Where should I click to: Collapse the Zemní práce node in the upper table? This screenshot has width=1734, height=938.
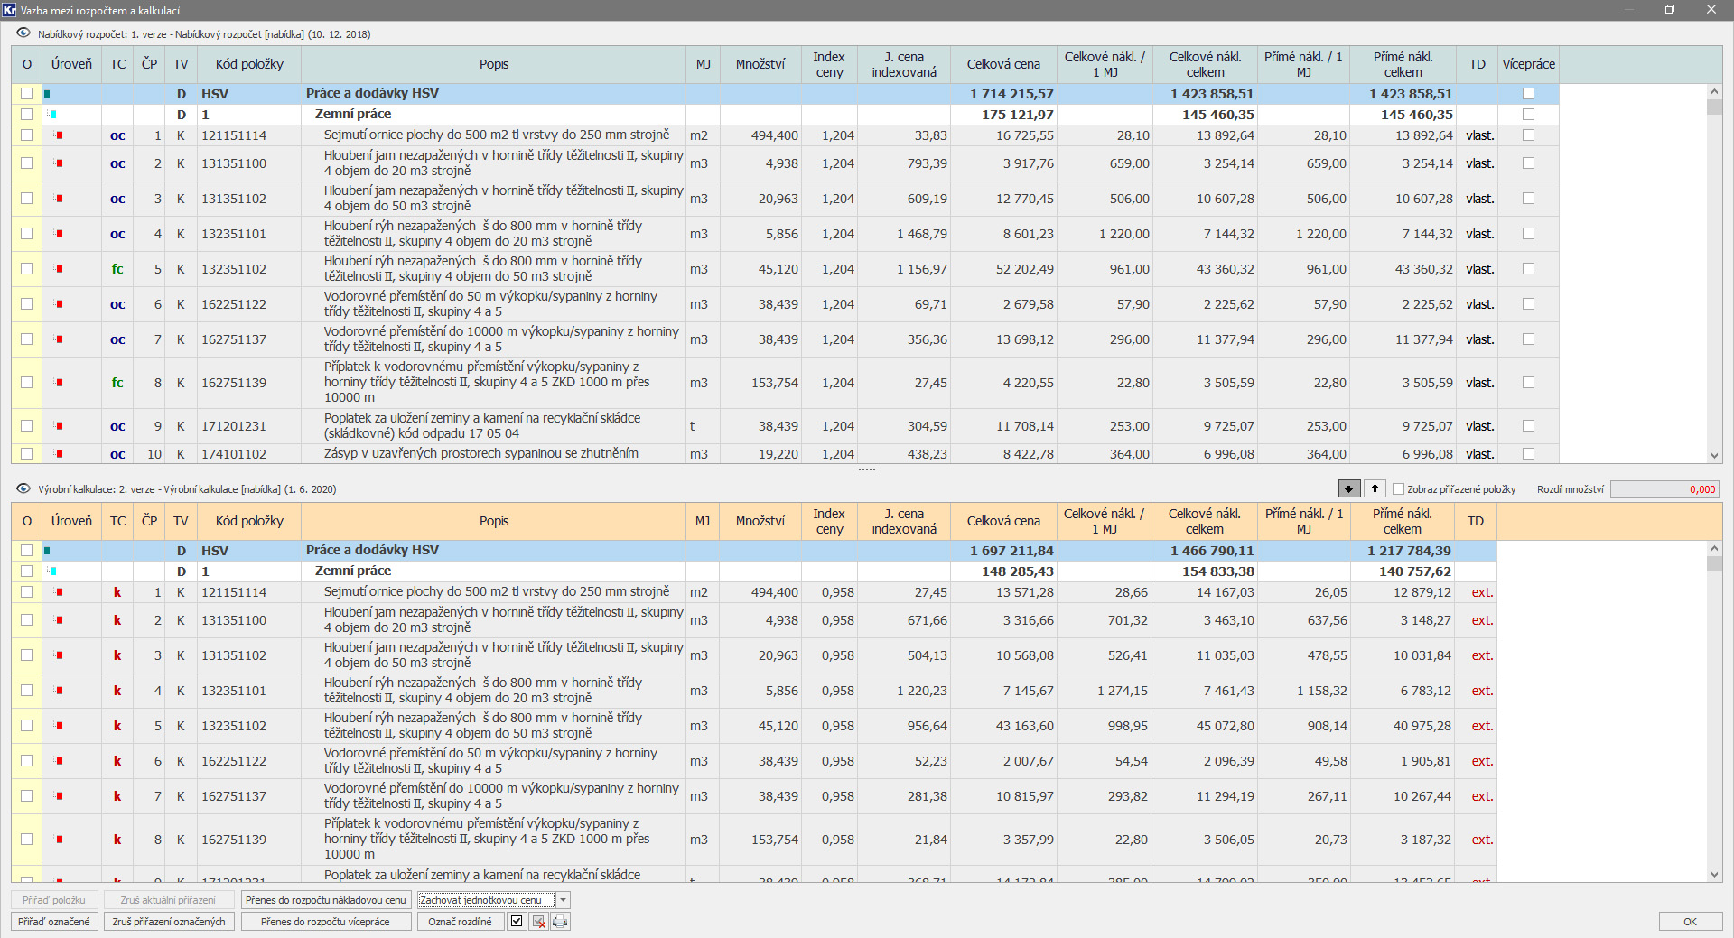pos(52,115)
